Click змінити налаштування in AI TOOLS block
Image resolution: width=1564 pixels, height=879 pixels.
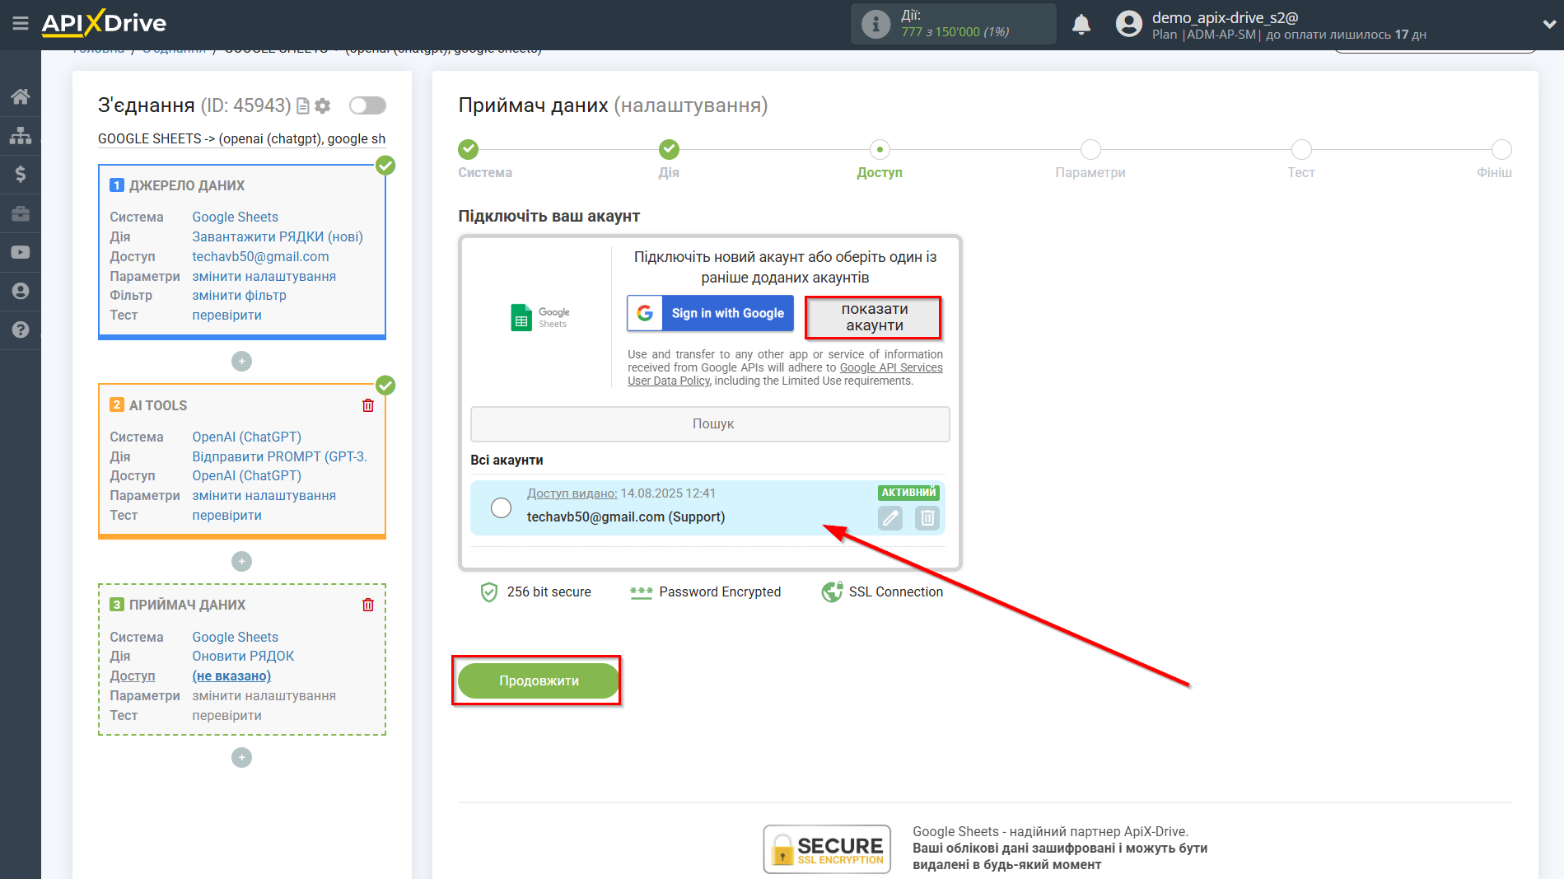click(x=264, y=495)
